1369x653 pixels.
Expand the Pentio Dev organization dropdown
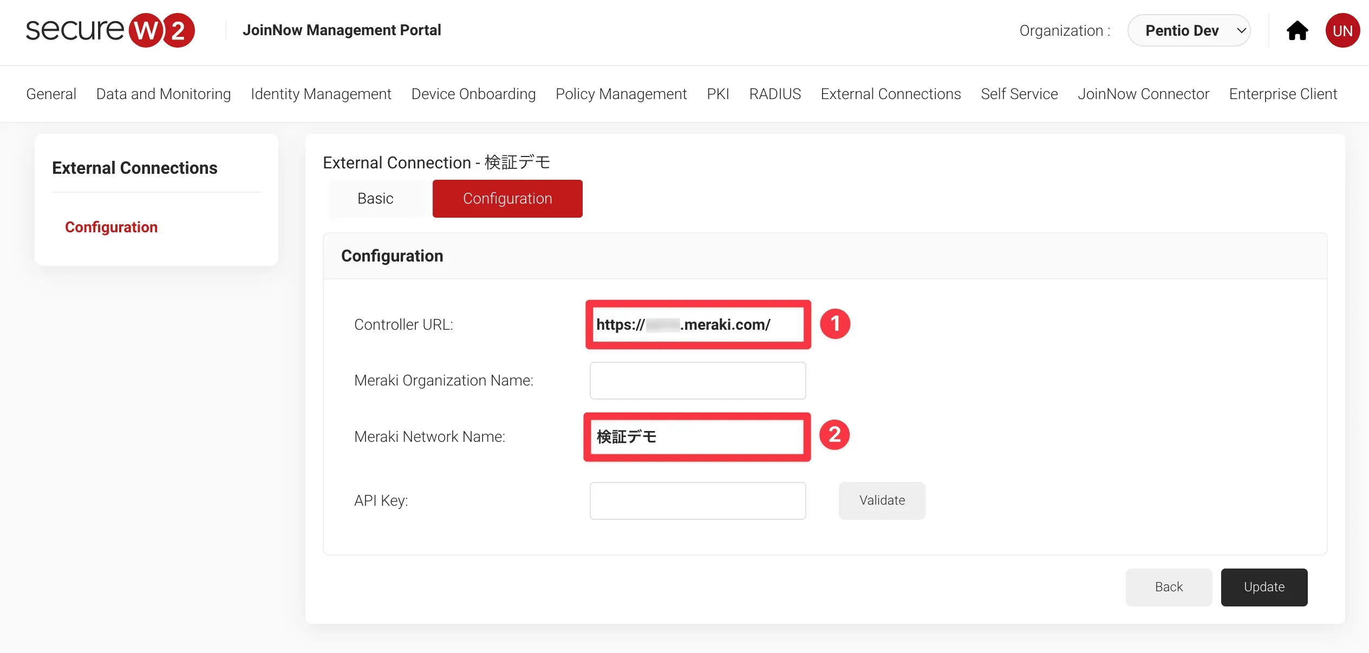[1189, 31]
